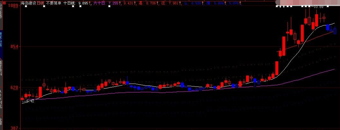Click the 10.89 high price marker
340x130 pixels.
[x=319, y=7]
